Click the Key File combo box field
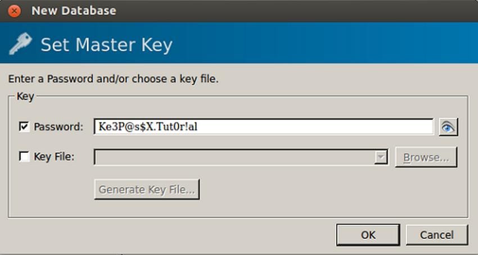Image resolution: width=478 pixels, height=255 pixels. tap(235, 157)
